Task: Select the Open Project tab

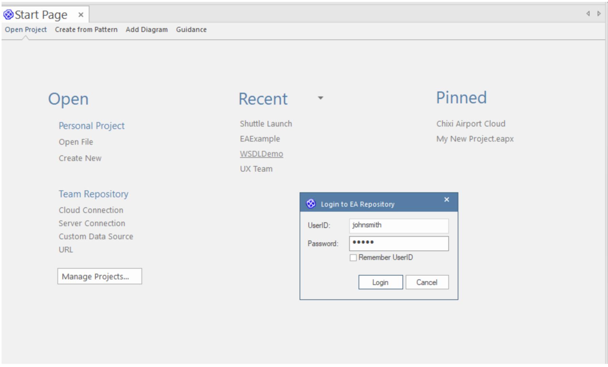Action: [x=26, y=30]
